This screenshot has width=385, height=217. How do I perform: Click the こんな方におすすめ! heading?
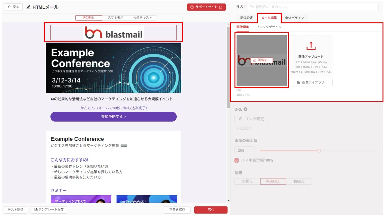pyautogui.click(x=69, y=160)
